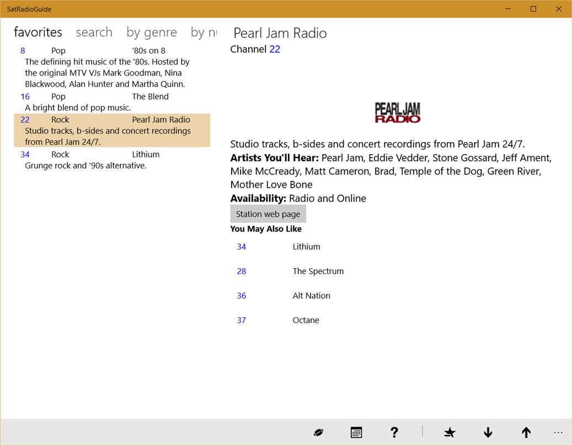This screenshot has width=572, height=446.
Task: Click the Pearl Jam Radio logo image
Action: (398, 112)
